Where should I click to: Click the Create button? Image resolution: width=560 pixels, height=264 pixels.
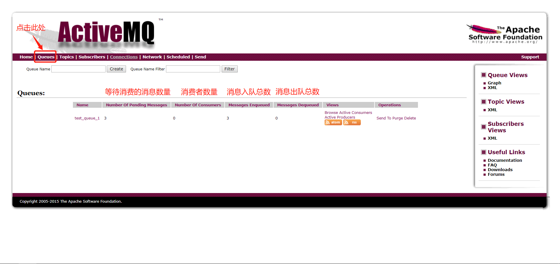(116, 69)
